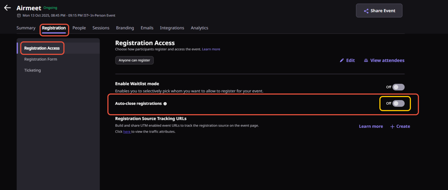Screen dimensions: 448x190
Task: Toggle Enable Waitlist mode switch
Action: point(398,87)
